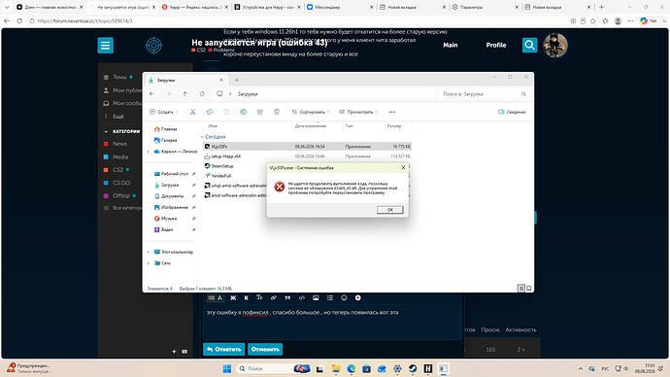The height and width of the screenshot is (377, 670).
Task: Click the Share icon in Explorer toolbar
Action: 260,112
